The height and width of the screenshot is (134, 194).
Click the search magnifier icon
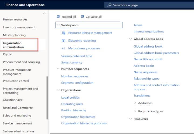coord(109,5)
